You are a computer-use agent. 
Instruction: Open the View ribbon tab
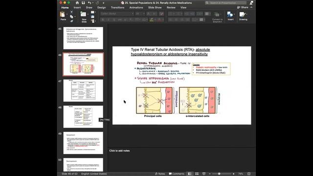tap(183, 8)
